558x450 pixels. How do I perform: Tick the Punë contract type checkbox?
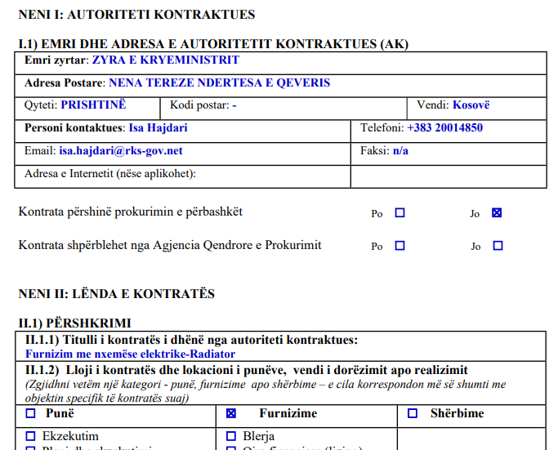[31, 414]
